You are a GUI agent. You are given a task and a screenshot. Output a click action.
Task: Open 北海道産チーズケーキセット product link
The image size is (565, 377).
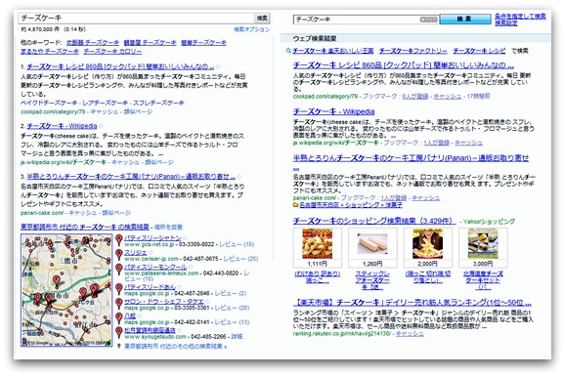click(x=483, y=280)
